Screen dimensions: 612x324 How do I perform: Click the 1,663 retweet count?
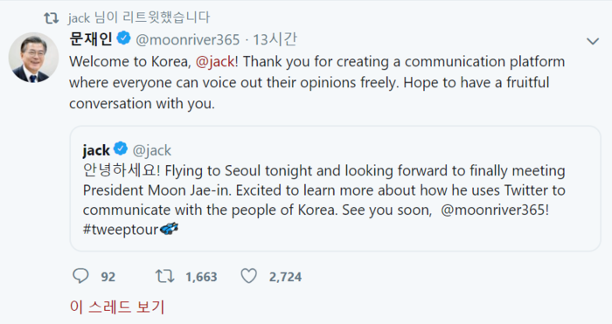pyautogui.click(x=201, y=277)
